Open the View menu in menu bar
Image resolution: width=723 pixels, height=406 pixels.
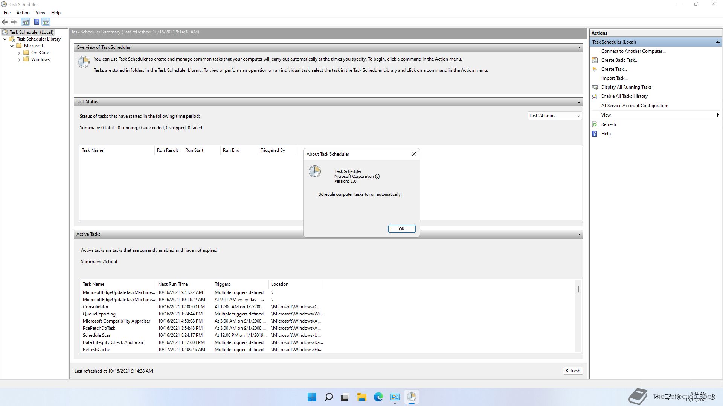coord(40,13)
